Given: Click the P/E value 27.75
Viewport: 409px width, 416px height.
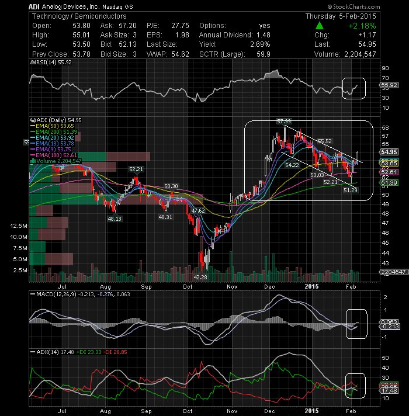Looking at the screenshot, I should [180, 26].
